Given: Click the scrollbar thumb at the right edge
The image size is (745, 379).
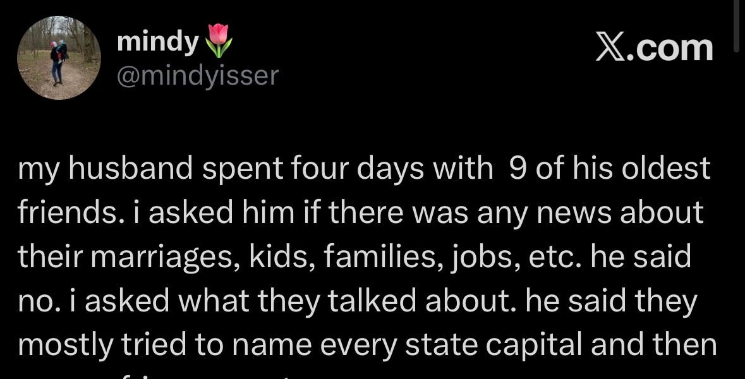Looking at the screenshot, I should click(x=736, y=25).
